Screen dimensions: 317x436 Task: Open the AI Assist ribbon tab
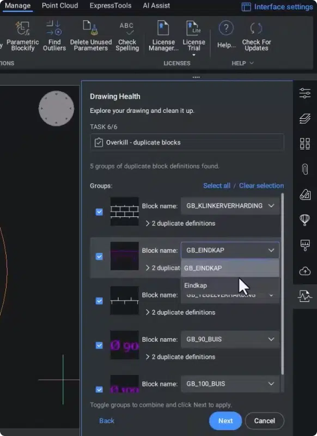click(156, 5)
